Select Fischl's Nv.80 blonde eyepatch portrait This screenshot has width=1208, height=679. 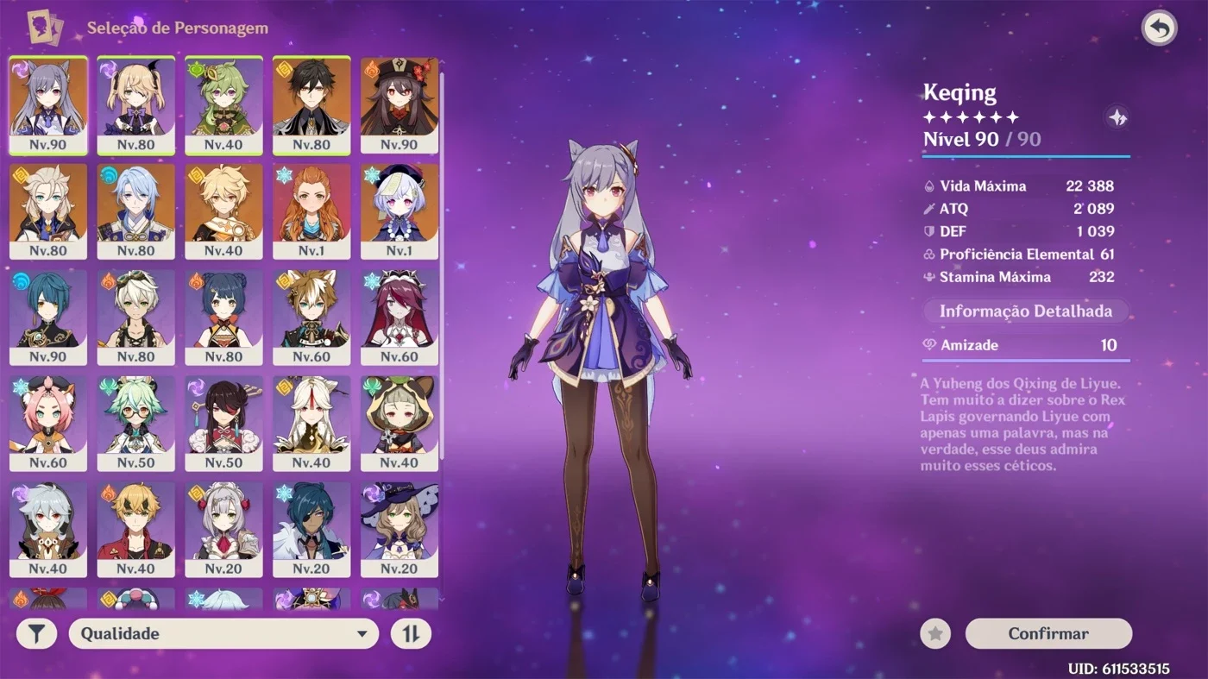(x=136, y=105)
